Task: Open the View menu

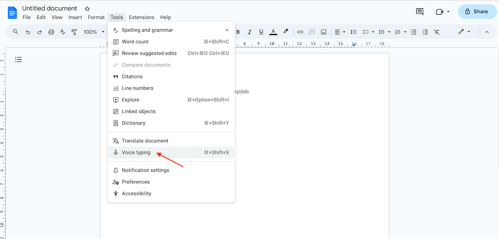Action: click(x=57, y=18)
